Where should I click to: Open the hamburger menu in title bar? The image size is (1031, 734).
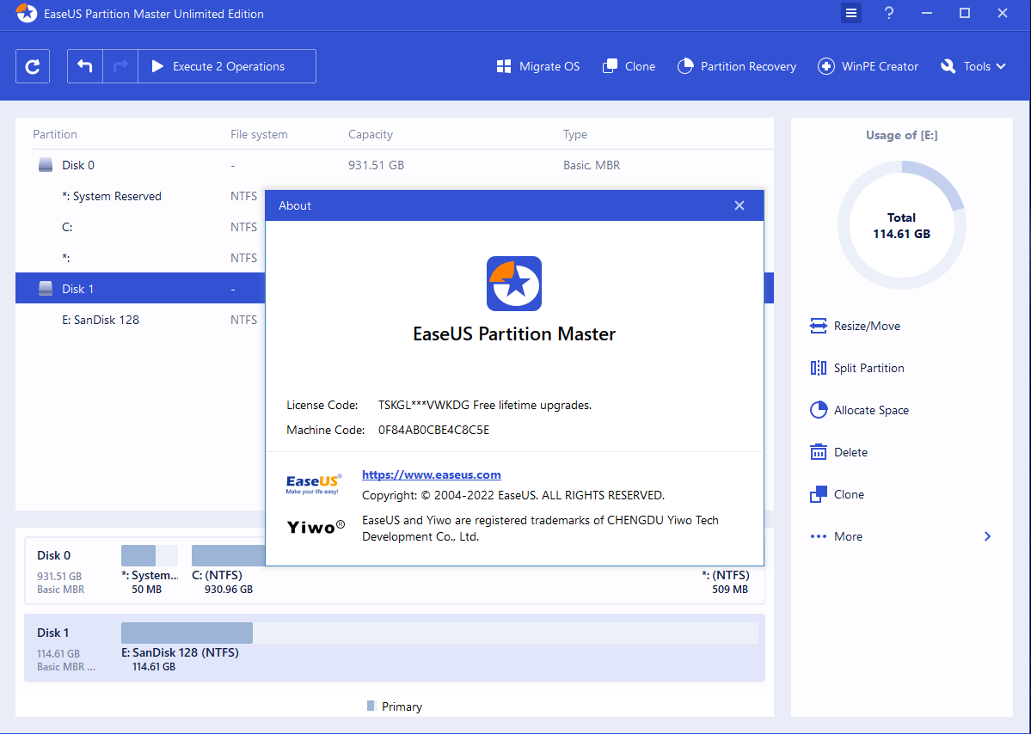coord(850,13)
